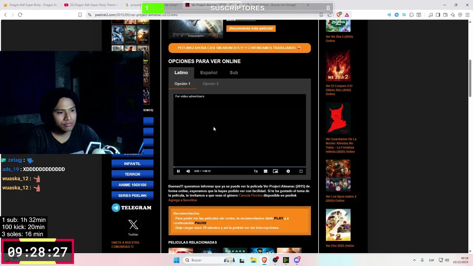Open Ver Ne Zha 2 (2025) Online link
Image resolution: width=473 pixels, height=266 pixels.
coord(339,39)
